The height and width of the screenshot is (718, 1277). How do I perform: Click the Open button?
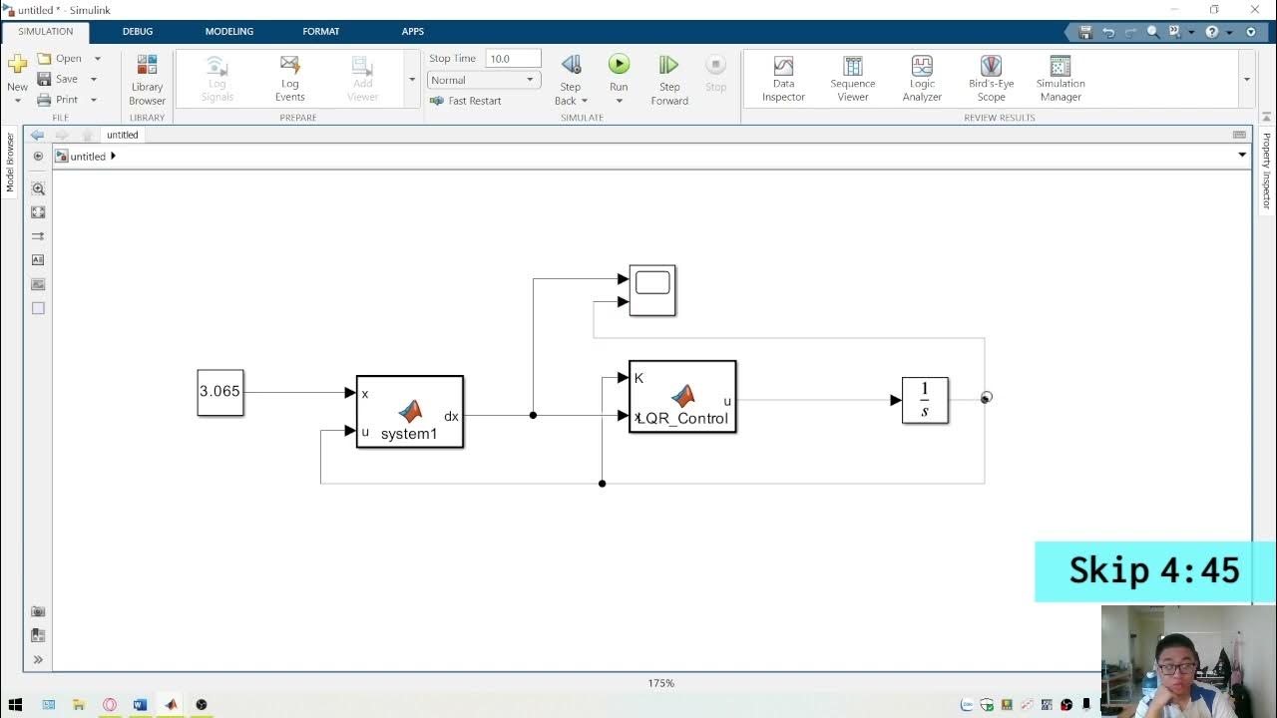coord(60,59)
